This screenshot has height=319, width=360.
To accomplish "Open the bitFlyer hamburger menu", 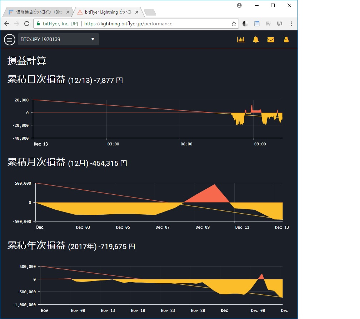I will point(10,40).
